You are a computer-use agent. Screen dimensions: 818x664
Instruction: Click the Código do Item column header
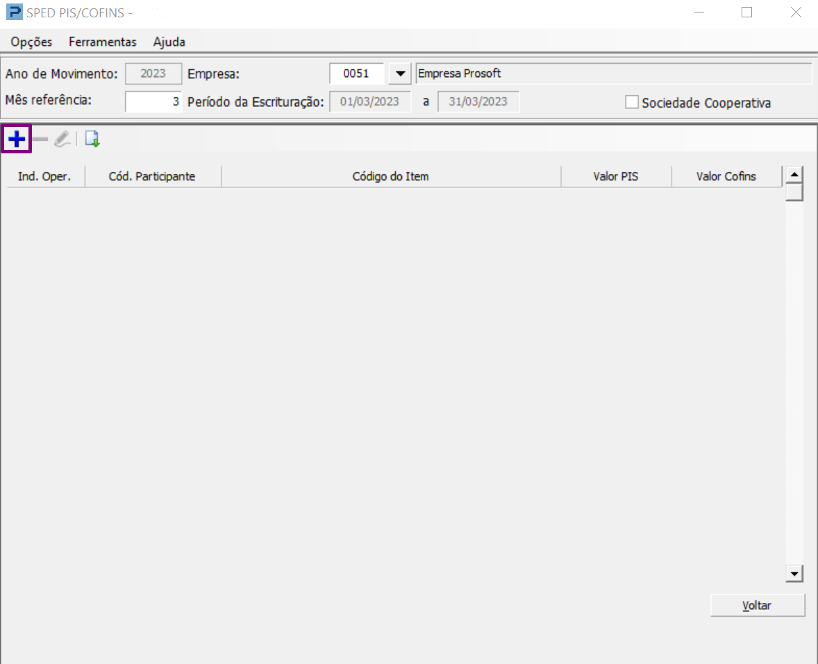391,177
